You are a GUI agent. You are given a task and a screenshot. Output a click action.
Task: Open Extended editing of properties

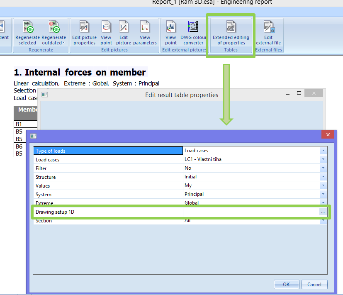[231, 28]
